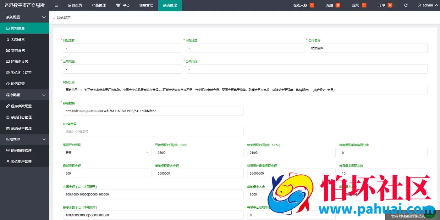Screen dimensions: 440x220
Task: Click the 网站信息 sidebar icon
Action: coord(8,28)
